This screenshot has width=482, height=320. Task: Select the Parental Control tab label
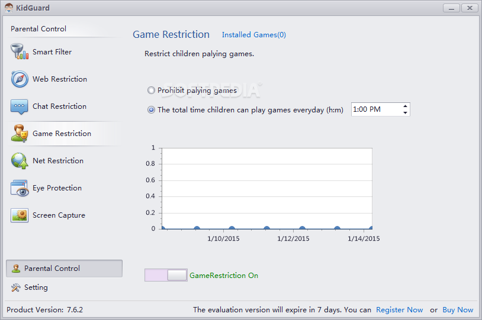click(x=52, y=269)
